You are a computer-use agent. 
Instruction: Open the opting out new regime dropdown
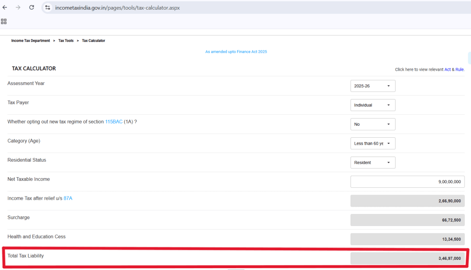coord(373,124)
